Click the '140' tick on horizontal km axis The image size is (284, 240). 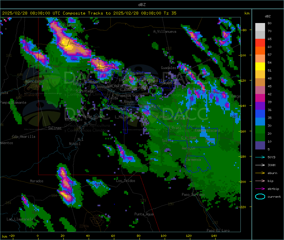(x=214, y=236)
